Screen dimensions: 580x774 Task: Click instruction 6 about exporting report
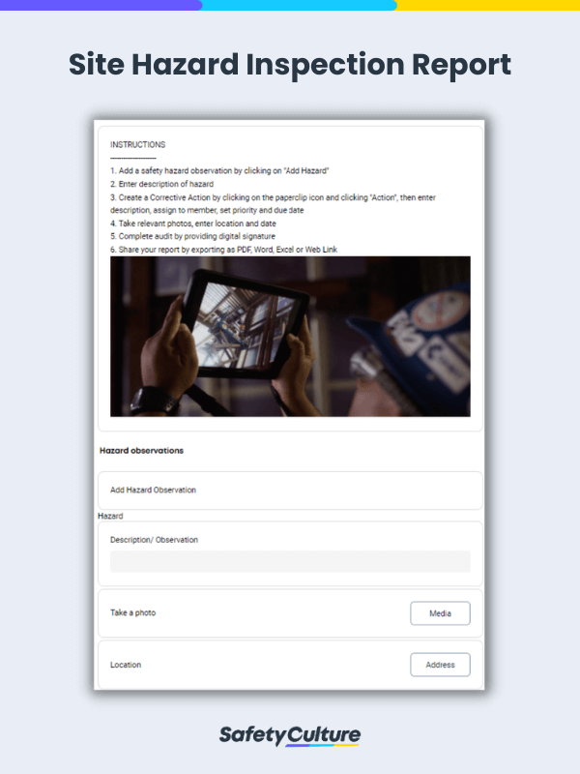tap(224, 250)
